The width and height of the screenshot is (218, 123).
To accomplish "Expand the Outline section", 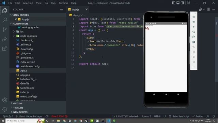I will 38,104.
